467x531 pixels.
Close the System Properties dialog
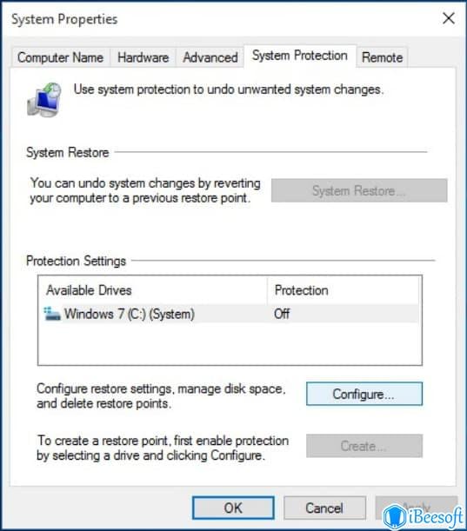coord(449,18)
